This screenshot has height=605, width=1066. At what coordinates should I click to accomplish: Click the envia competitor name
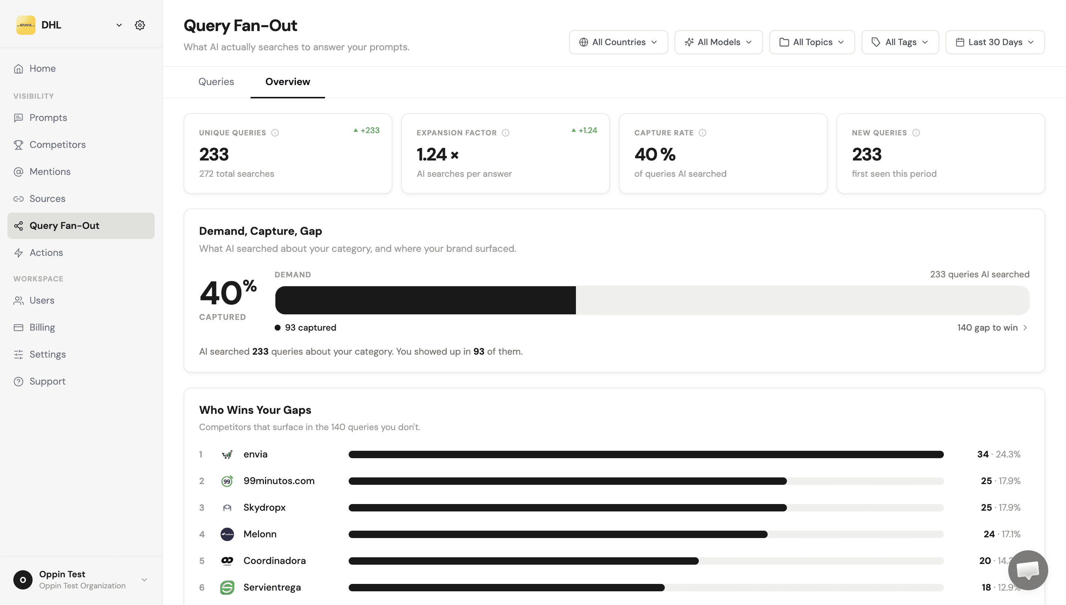255,454
